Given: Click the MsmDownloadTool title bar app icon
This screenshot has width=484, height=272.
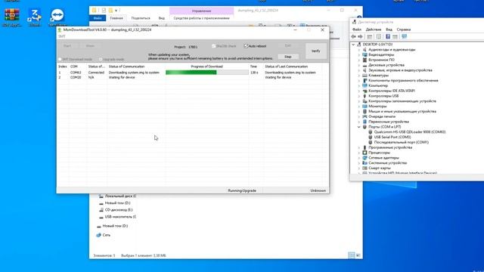Looking at the screenshot, I should (60, 30).
